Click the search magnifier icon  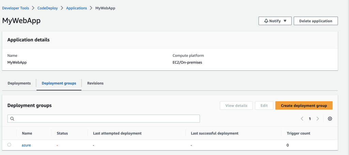tap(12, 119)
